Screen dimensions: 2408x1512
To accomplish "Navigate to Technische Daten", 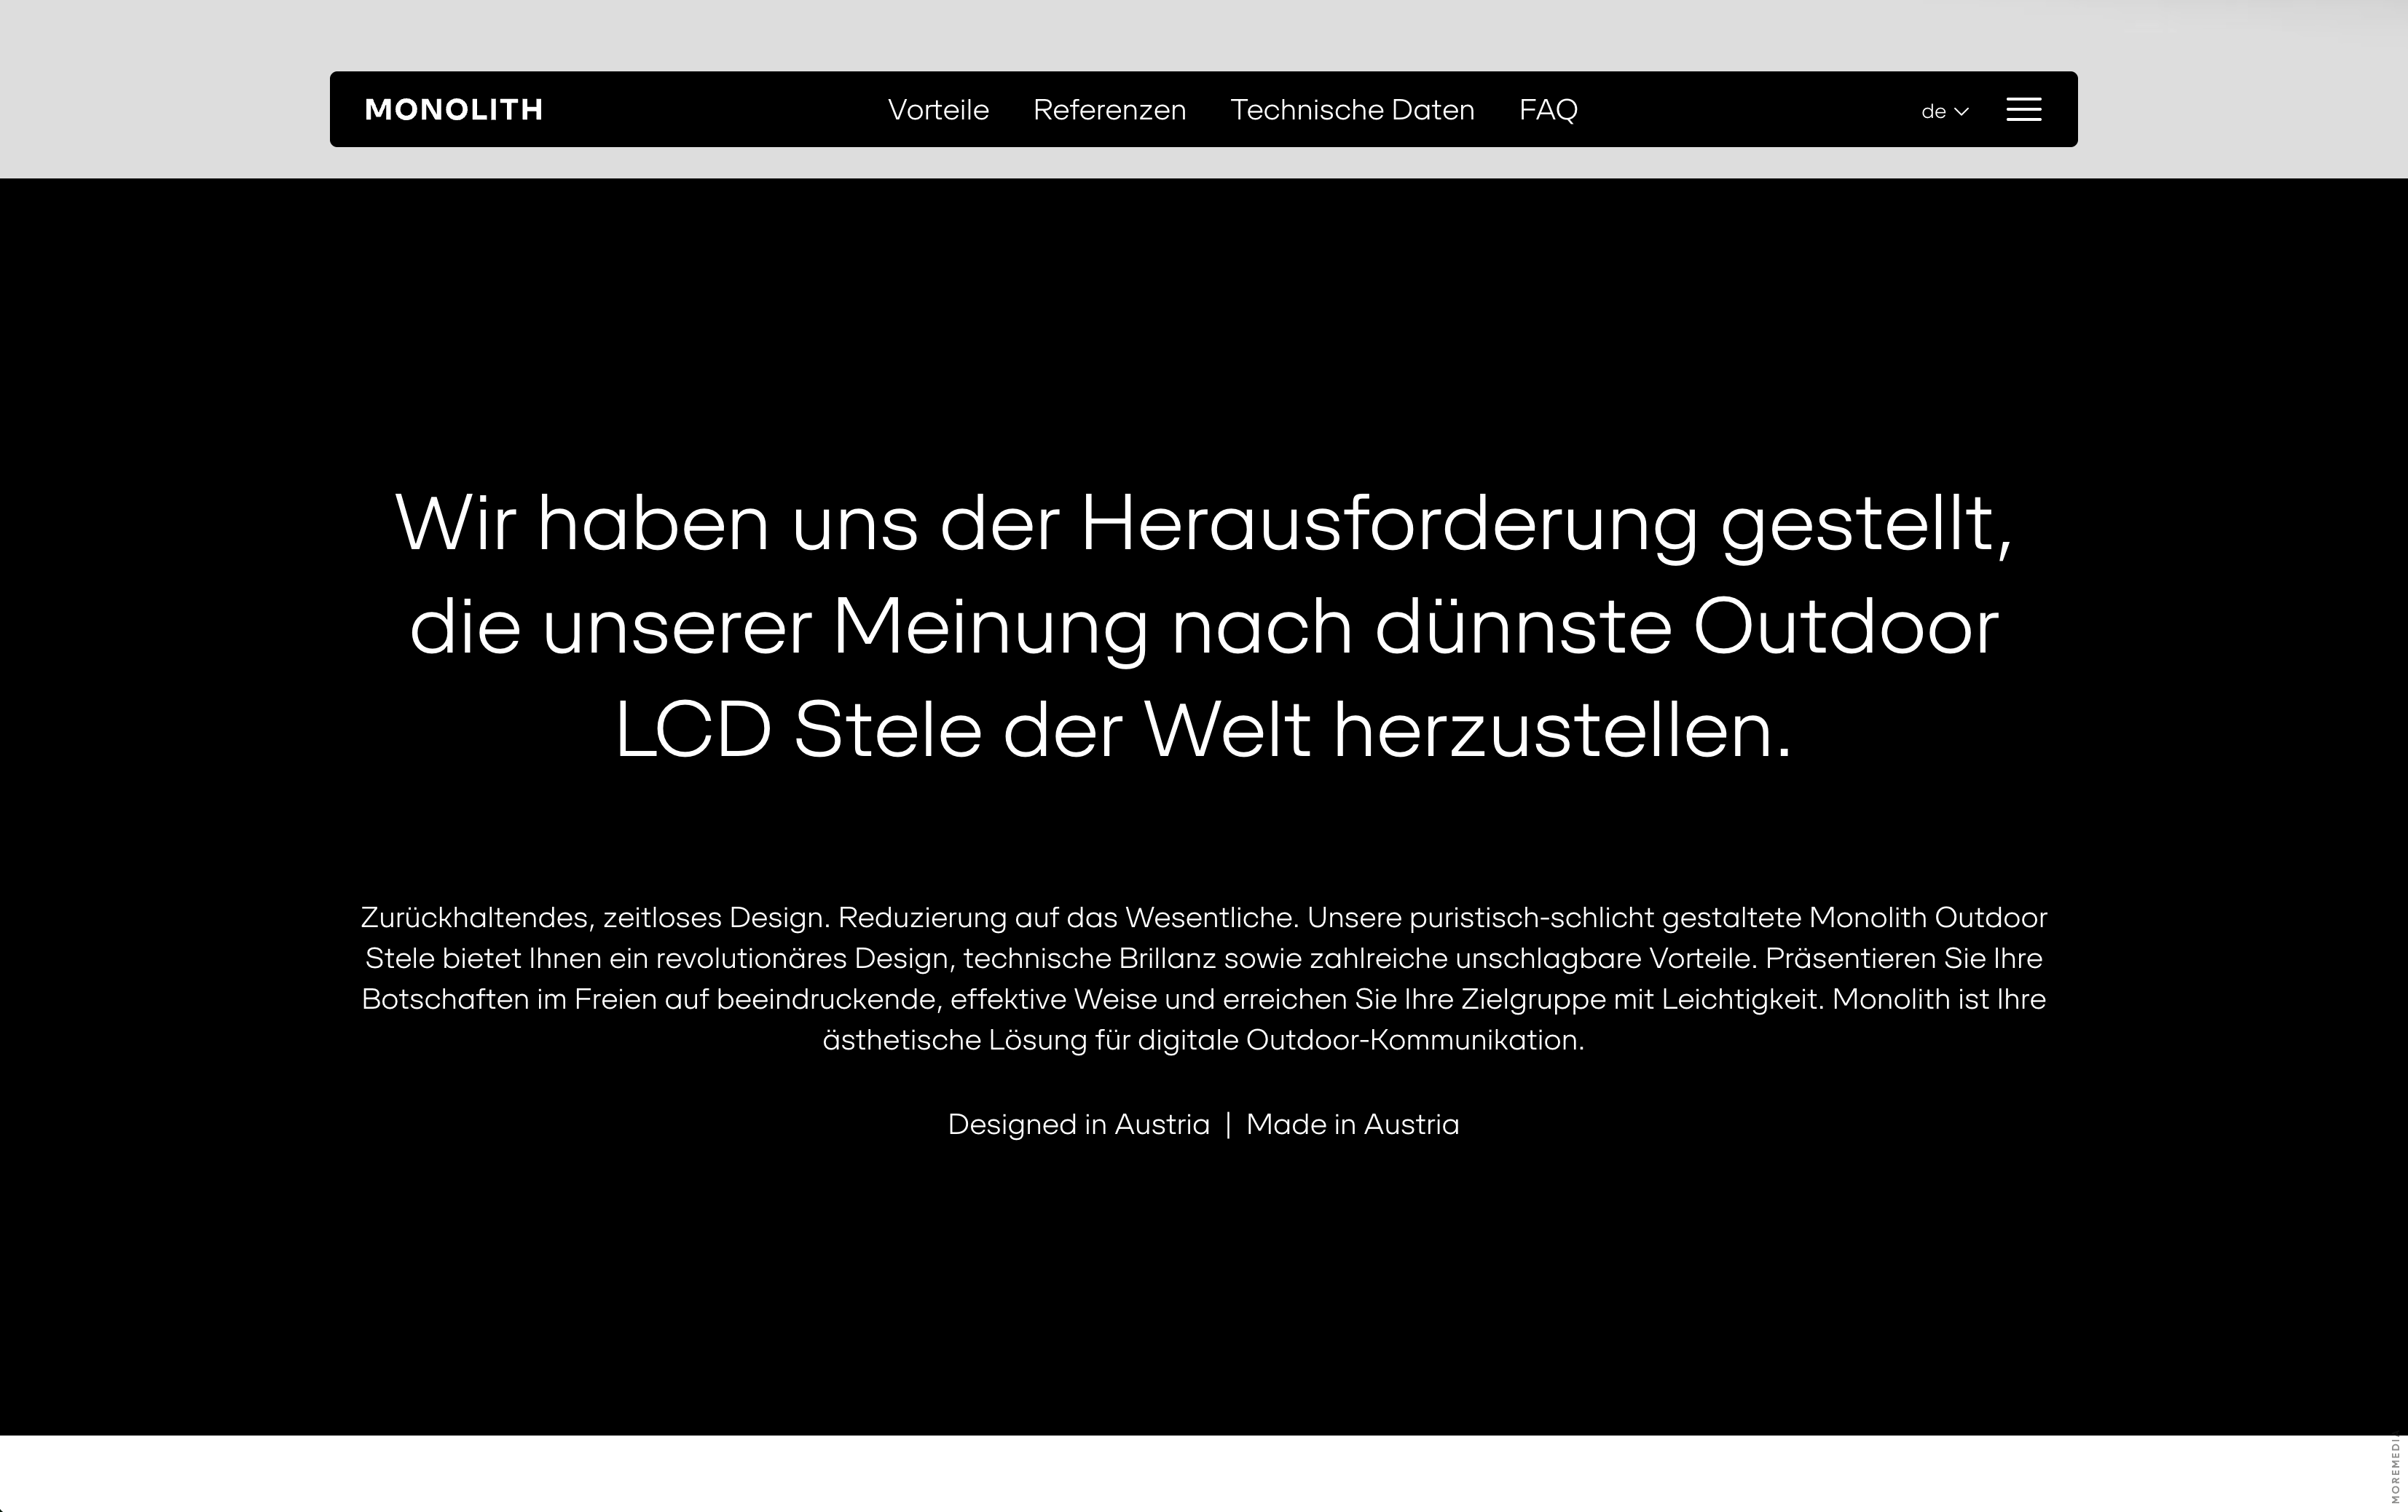I will point(1352,110).
